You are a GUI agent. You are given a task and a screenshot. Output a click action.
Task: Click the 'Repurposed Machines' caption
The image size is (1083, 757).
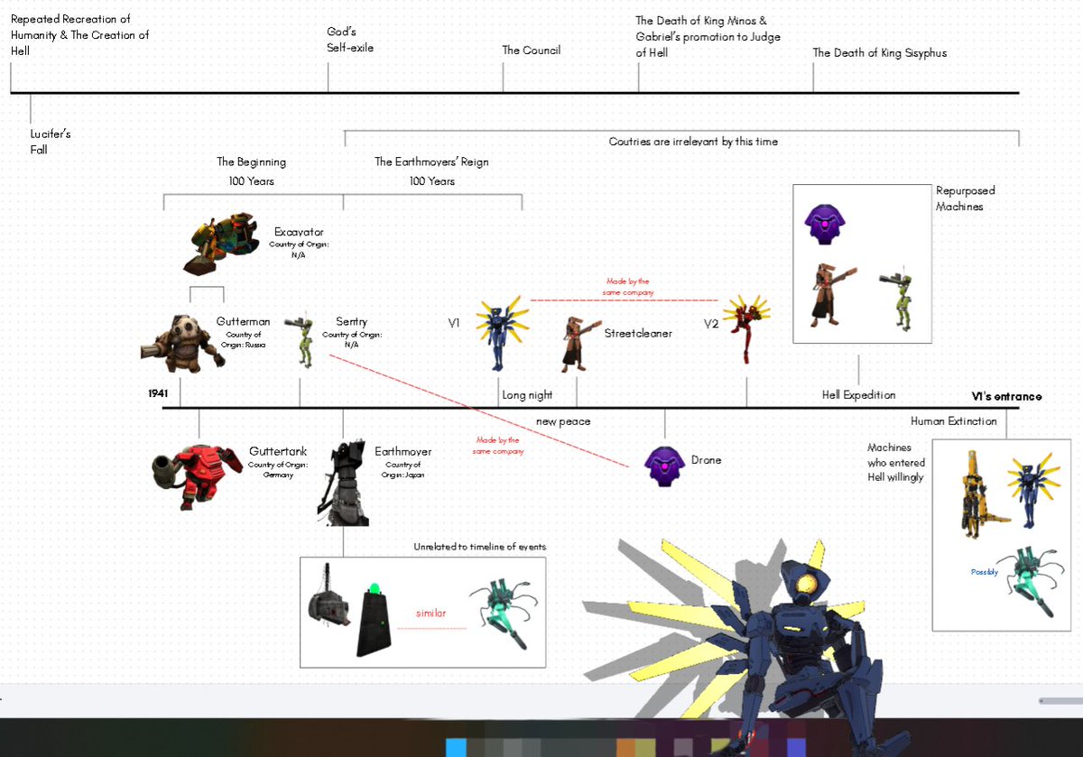tap(965, 198)
